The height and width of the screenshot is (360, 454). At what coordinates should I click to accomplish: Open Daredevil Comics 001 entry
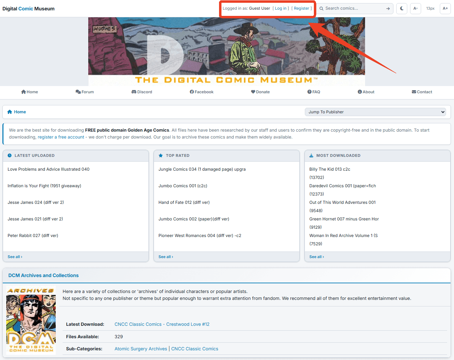[343, 186]
